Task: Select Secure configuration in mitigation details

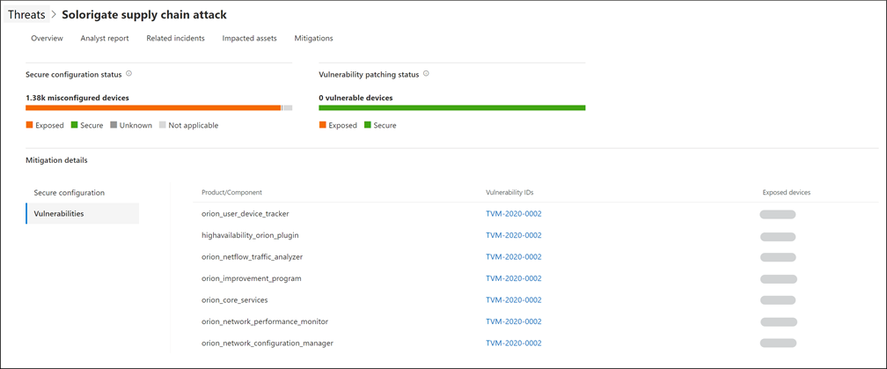Action: tap(70, 192)
